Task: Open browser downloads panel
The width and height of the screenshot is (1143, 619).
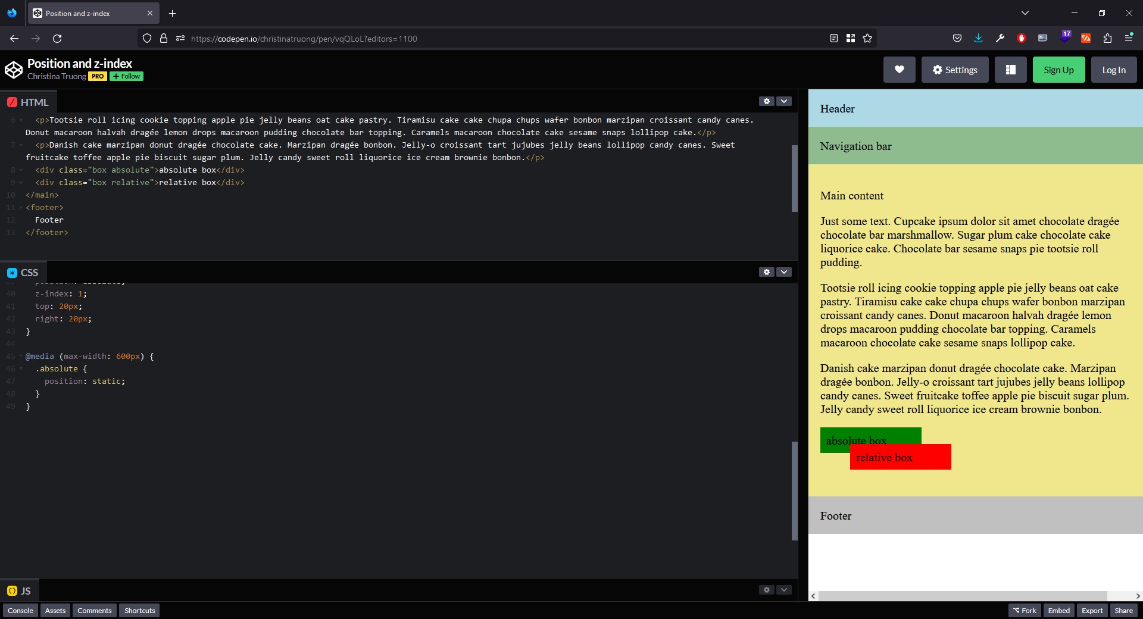Action: [978, 39]
